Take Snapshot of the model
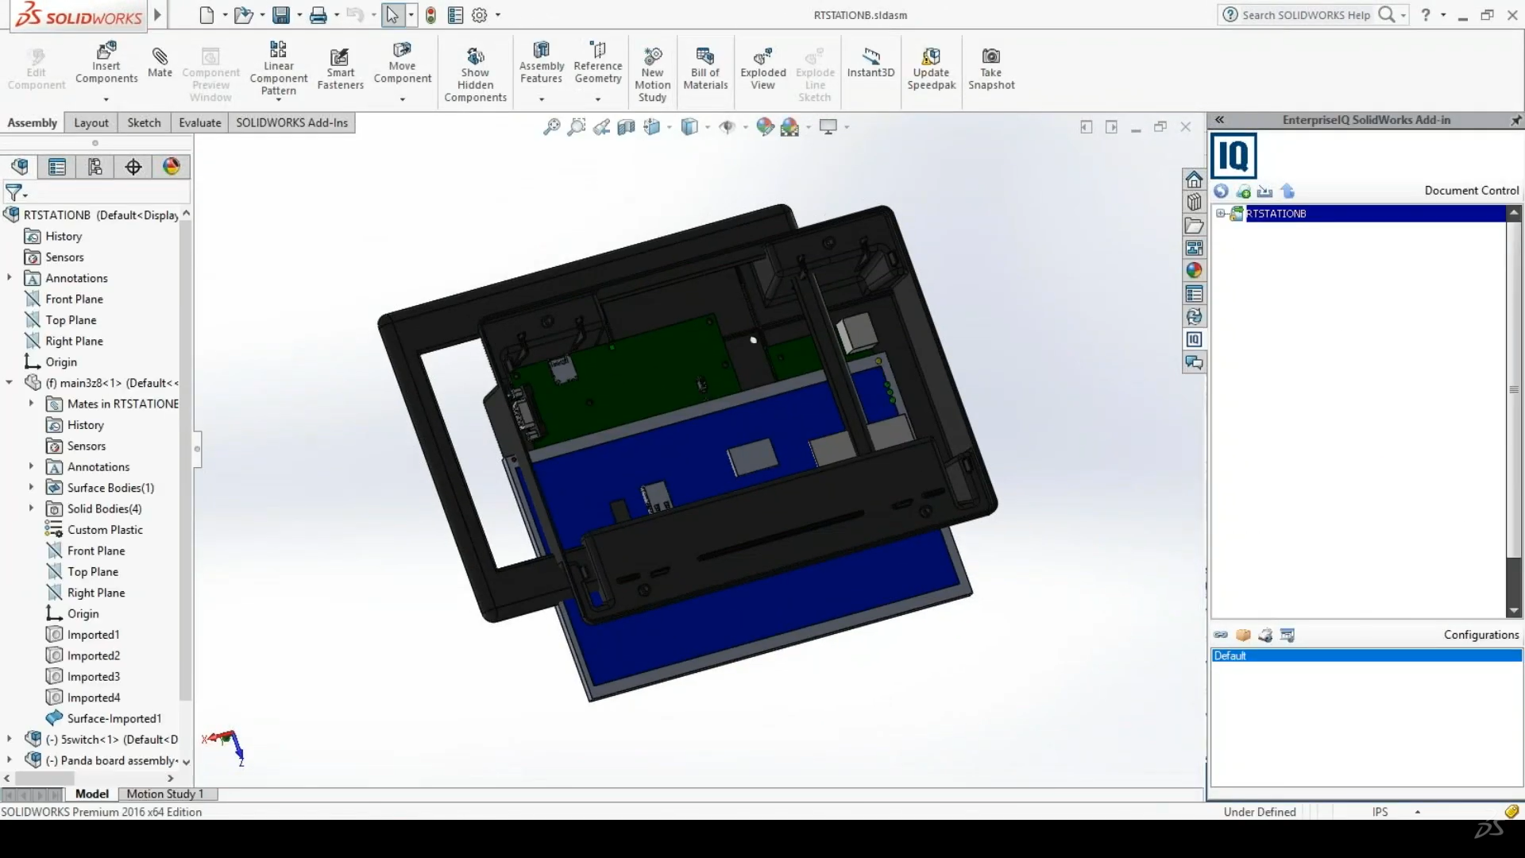The image size is (1525, 858). click(991, 68)
